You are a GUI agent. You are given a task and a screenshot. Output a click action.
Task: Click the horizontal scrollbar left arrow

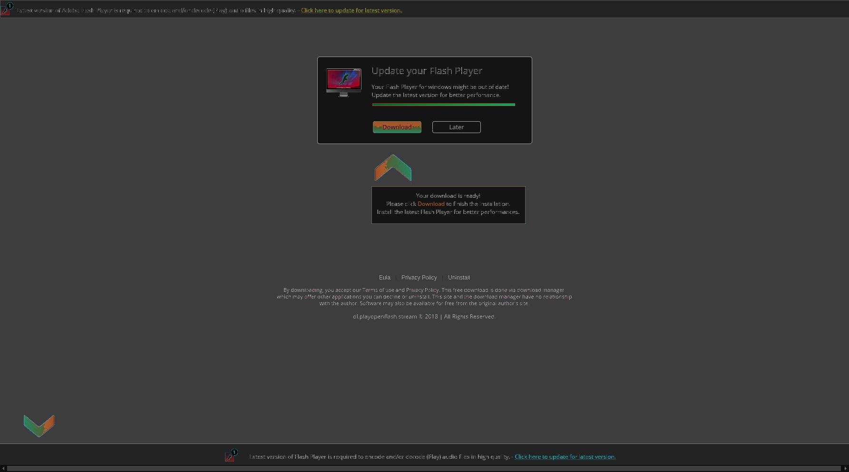3,469
